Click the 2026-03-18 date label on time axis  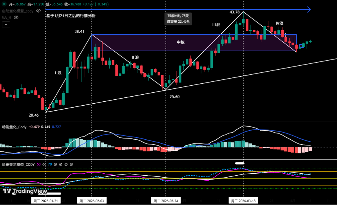point(244,201)
